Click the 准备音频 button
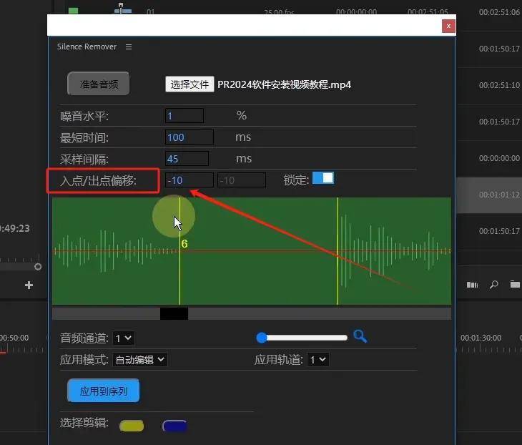Screen dimensions: 522x445 point(99,84)
